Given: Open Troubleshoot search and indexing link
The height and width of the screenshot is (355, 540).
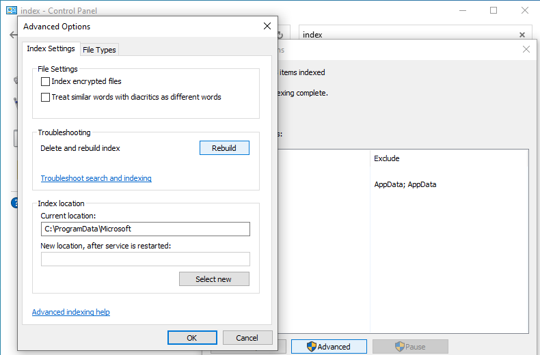Looking at the screenshot, I should (x=96, y=178).
